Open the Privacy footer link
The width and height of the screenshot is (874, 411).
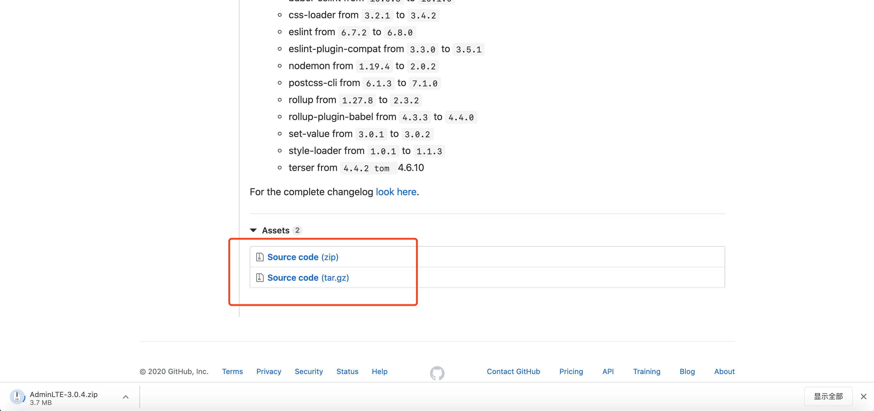click(269, 371)
